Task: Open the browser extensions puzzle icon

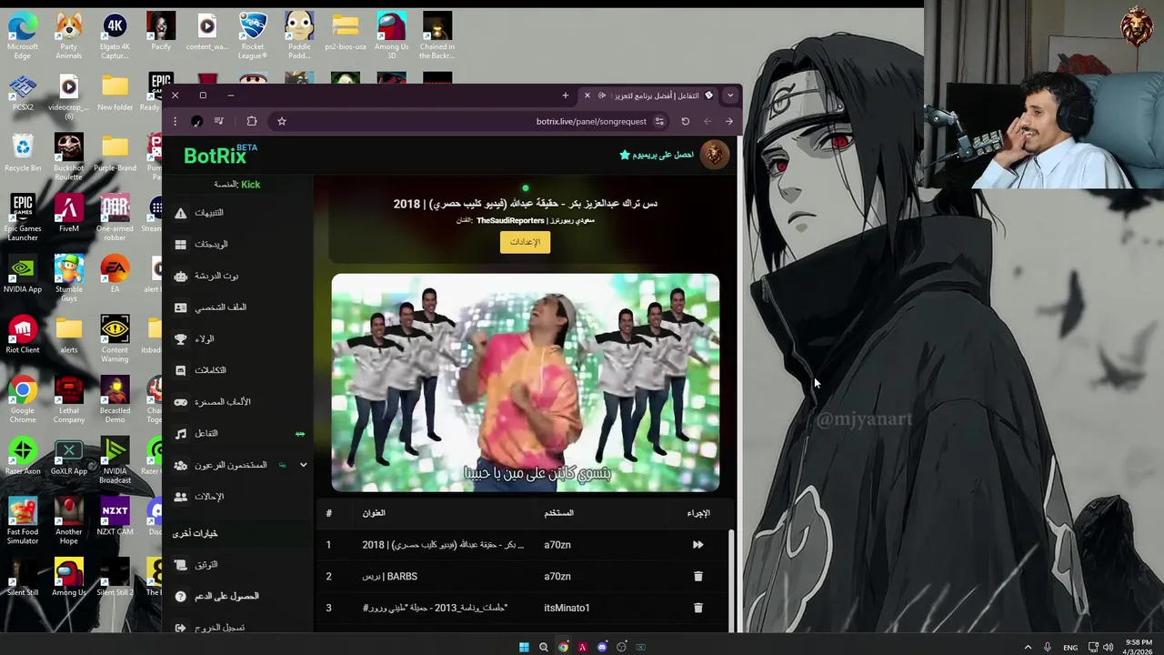Action: 252,121
